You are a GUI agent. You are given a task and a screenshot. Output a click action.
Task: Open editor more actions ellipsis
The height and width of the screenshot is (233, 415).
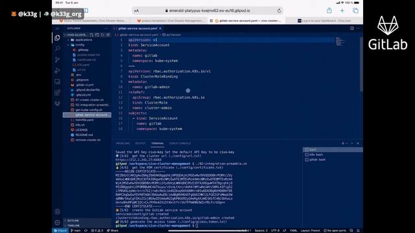point(358,28)
